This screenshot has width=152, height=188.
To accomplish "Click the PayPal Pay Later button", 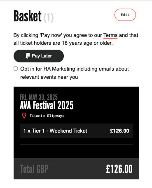I will [x=39, y=56].
